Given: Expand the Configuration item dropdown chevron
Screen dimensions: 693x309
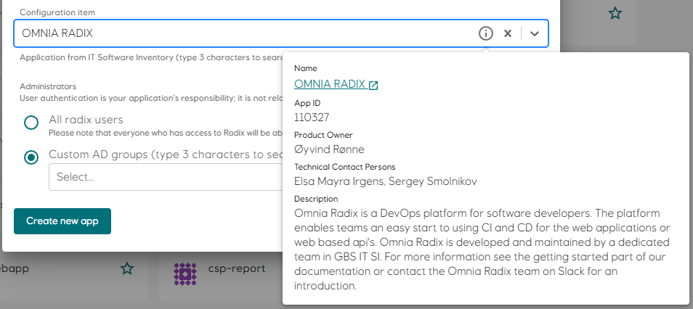Looking at the screenshot, I should (x=535, y=33).
